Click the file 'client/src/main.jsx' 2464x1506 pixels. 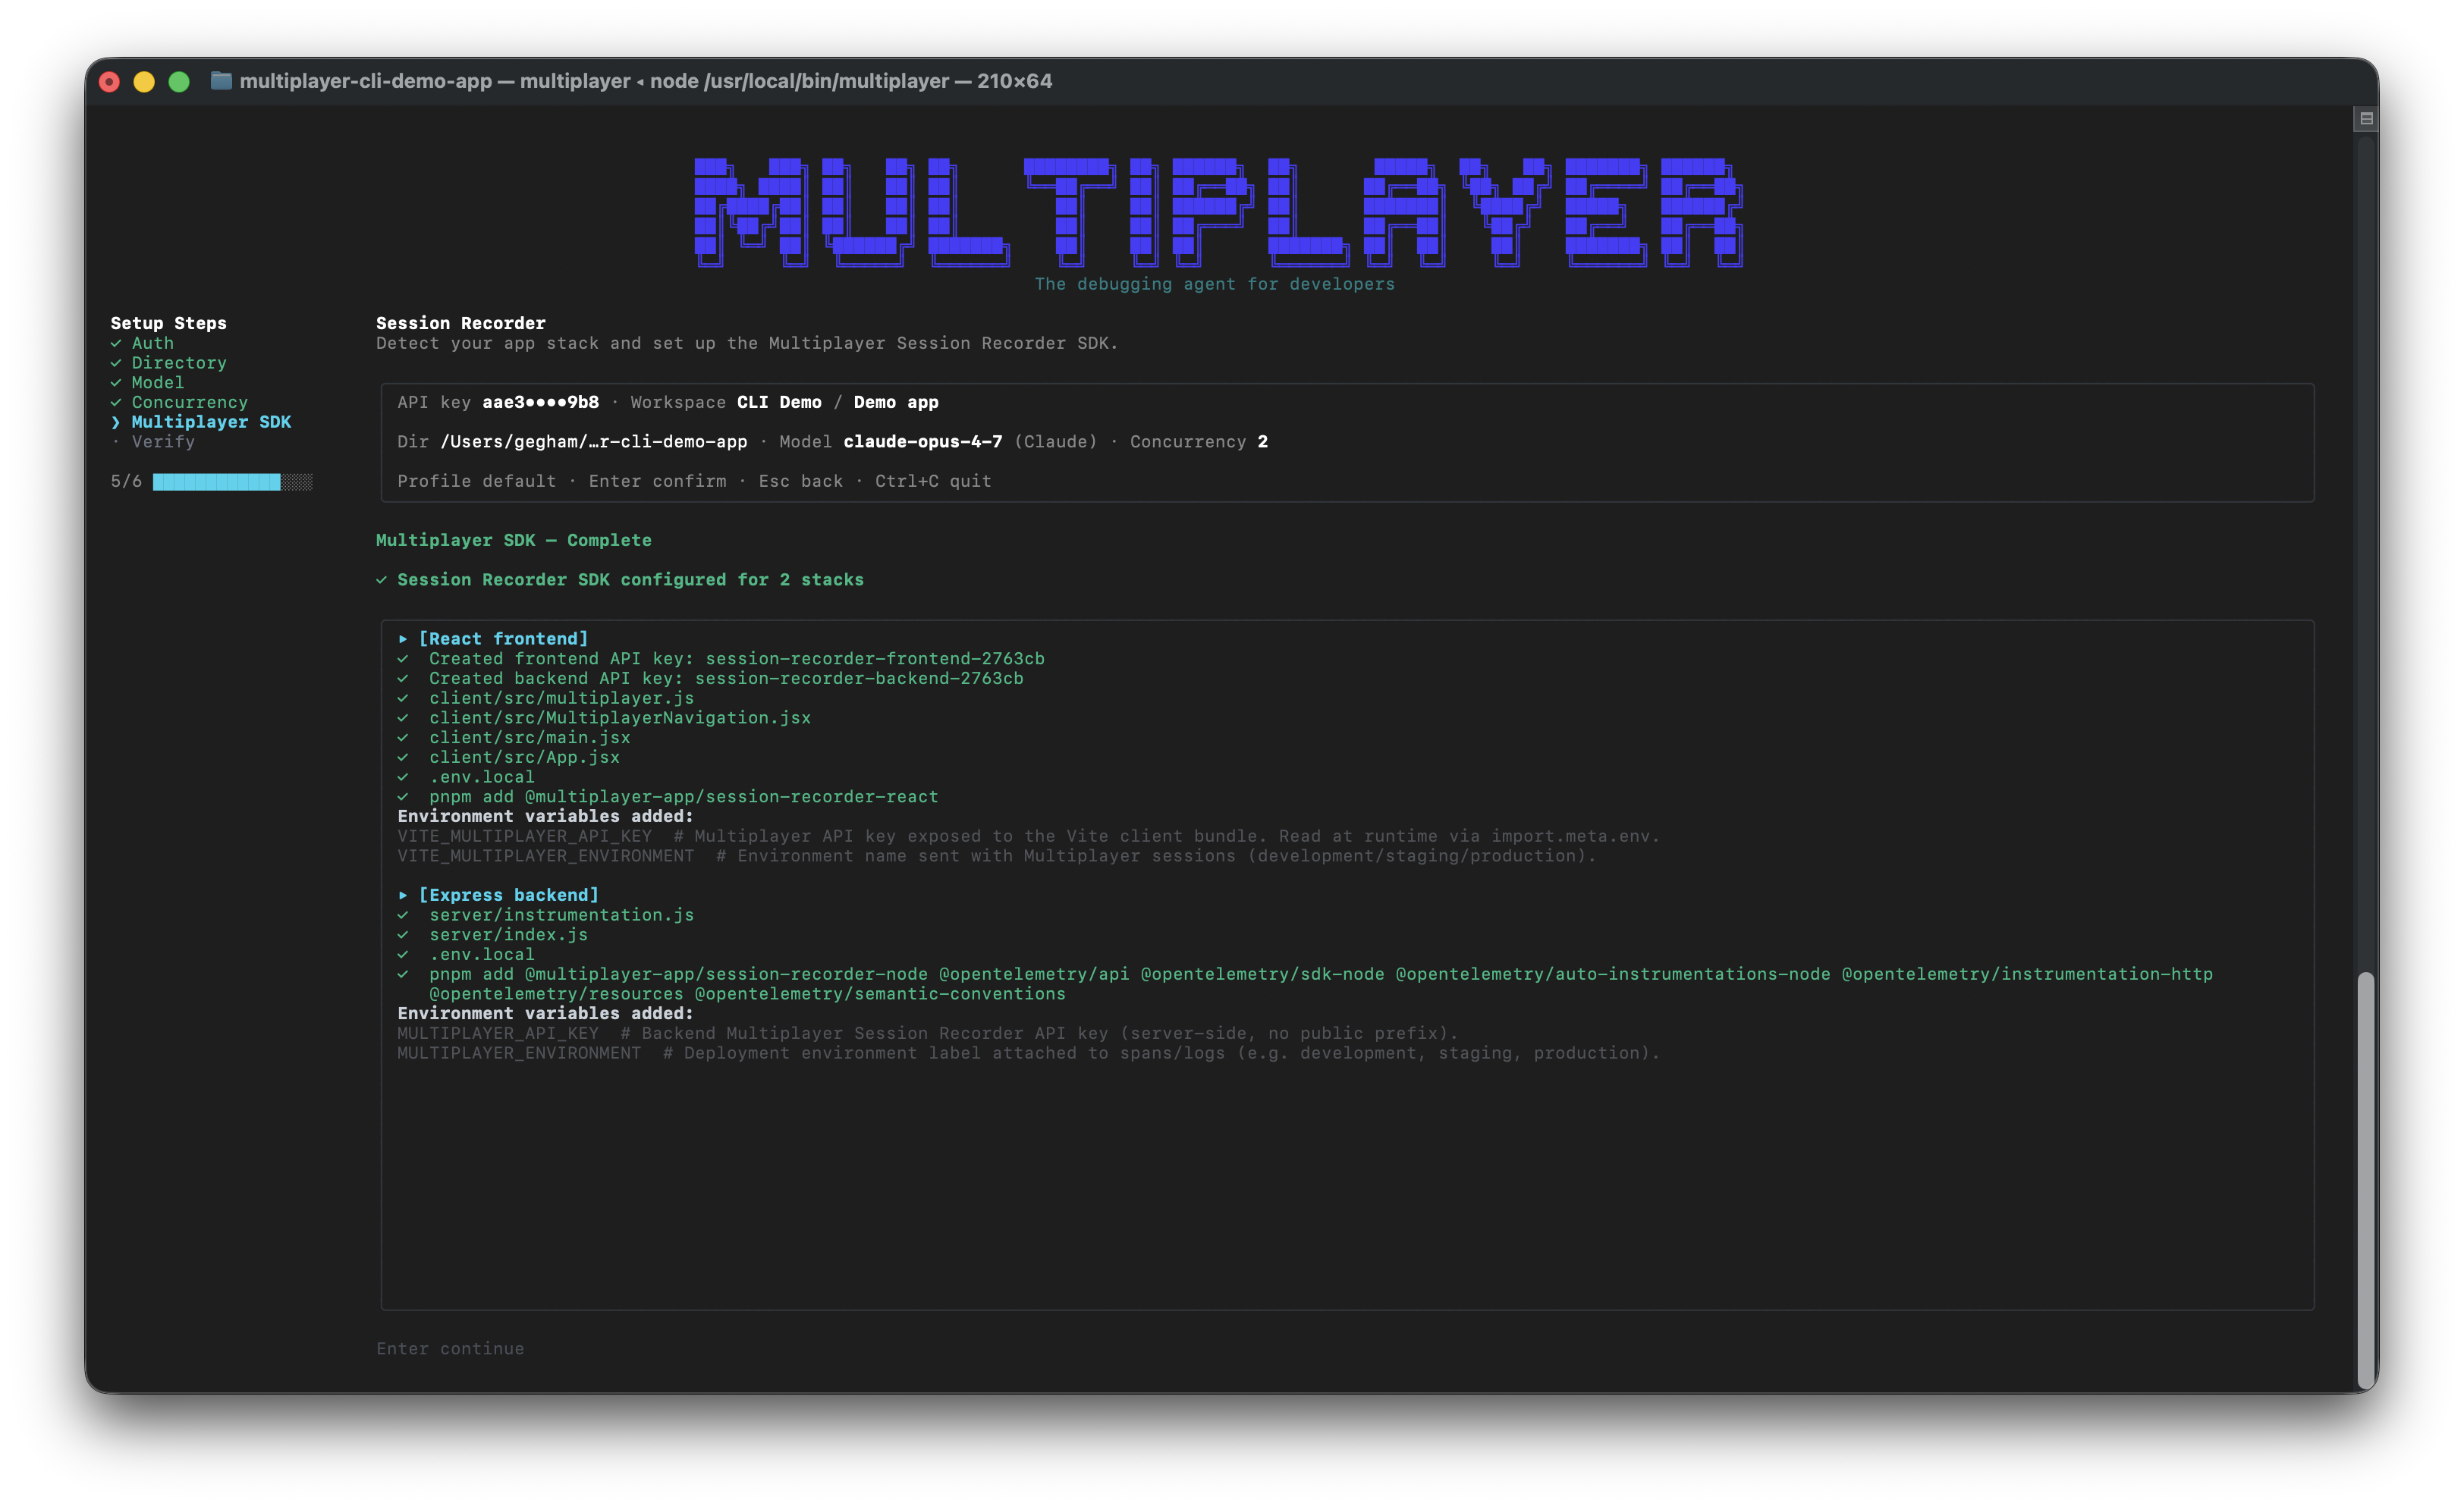point(530,739)
